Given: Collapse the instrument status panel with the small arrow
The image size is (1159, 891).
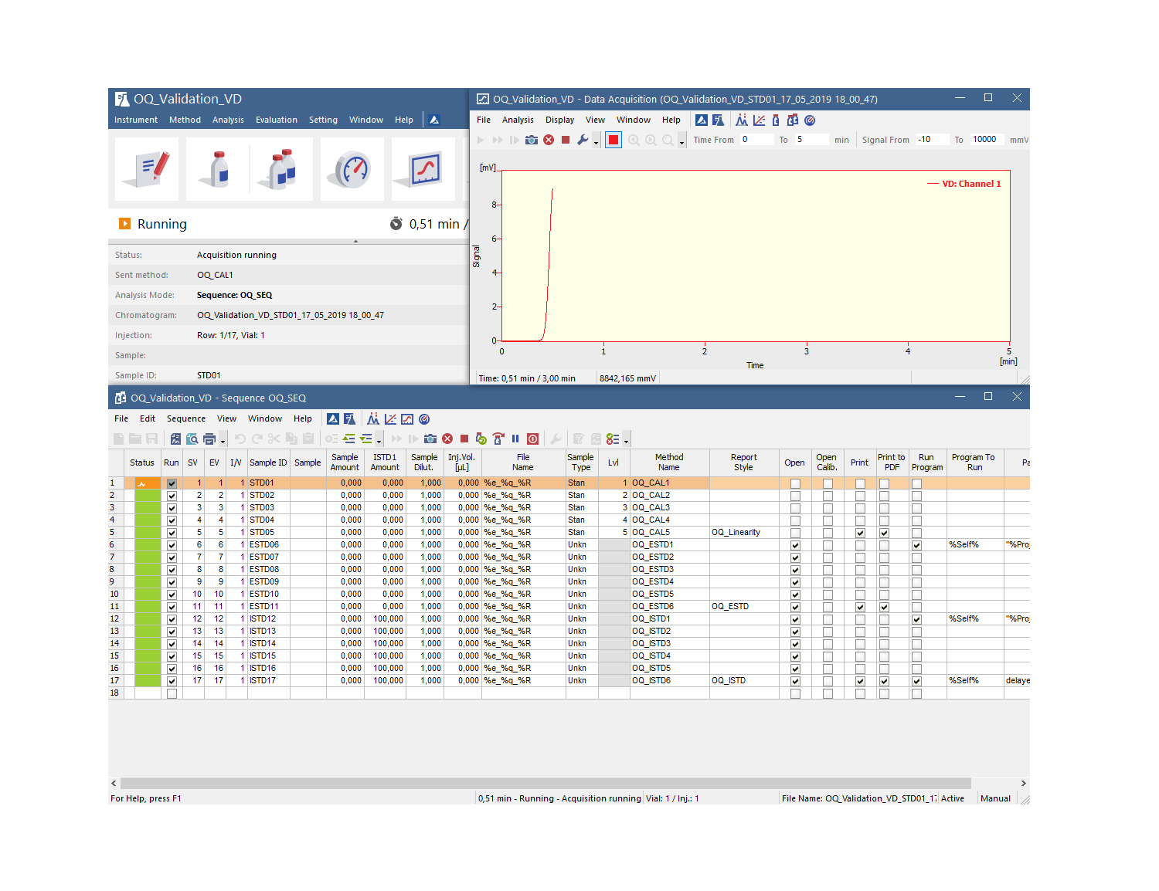Looking at the screenshot, I should pyautogui.click(x=355, y=242).
